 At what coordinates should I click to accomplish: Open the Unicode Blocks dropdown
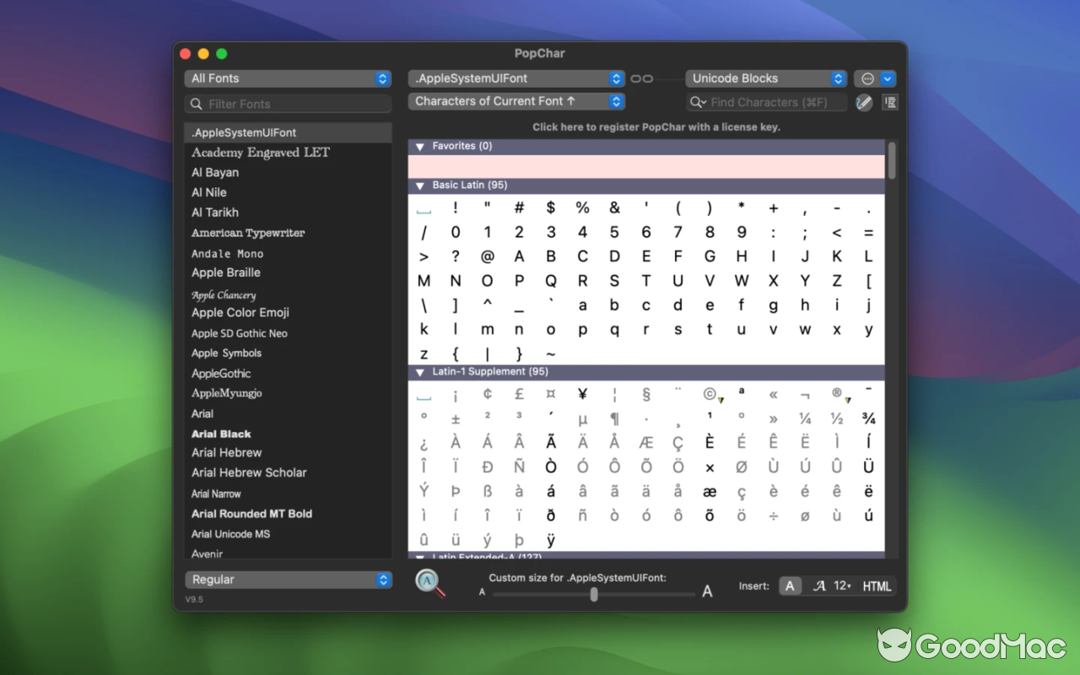pos(764,78)
